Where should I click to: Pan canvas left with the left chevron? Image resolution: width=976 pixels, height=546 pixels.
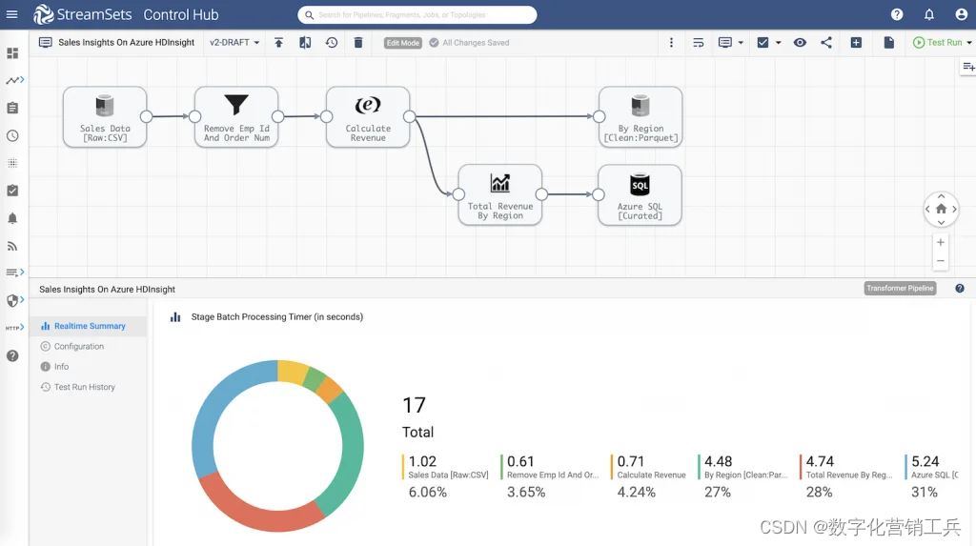(x=927, y=210)
